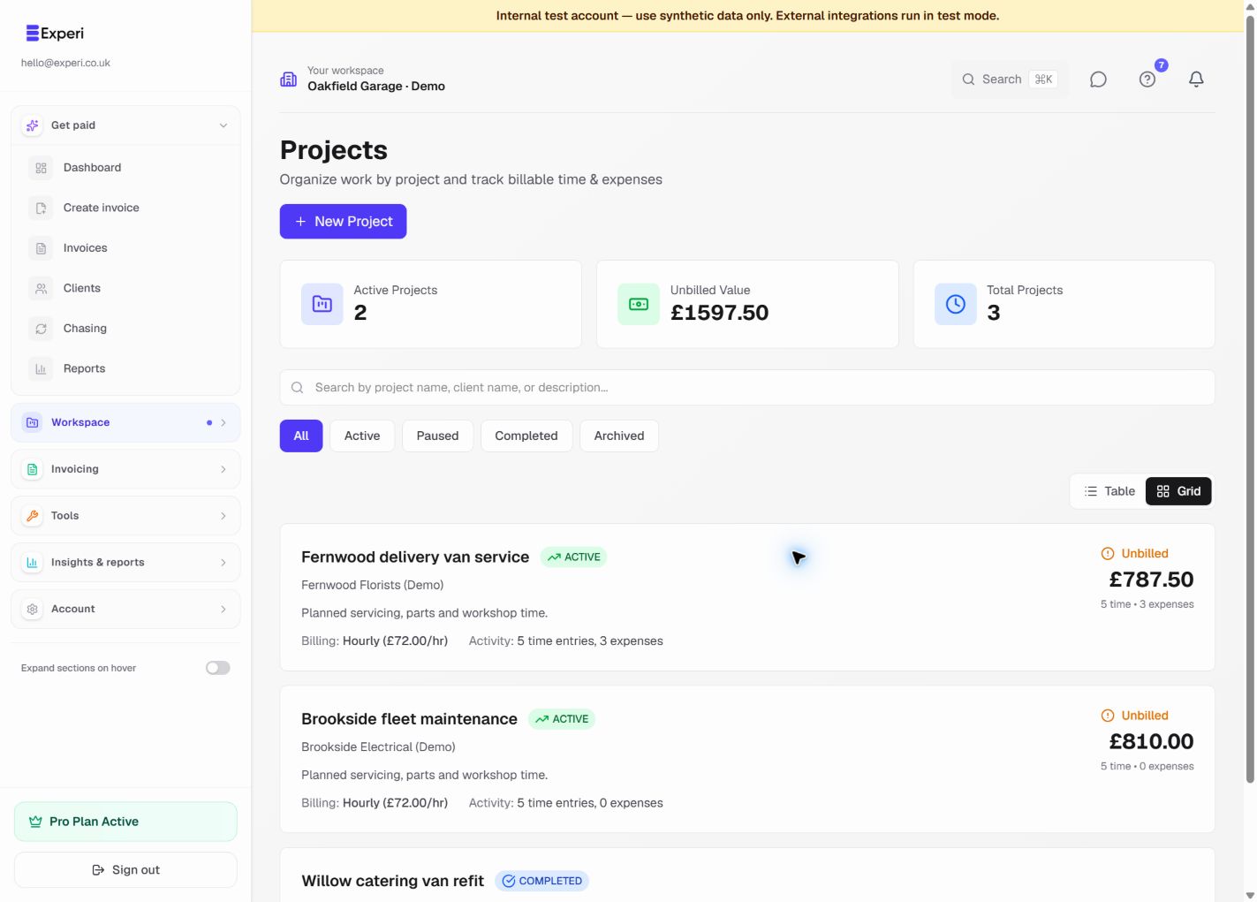
Task: Click the Experi logo icon
Action: pos(32,34)
